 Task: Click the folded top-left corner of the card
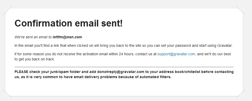click(x=7, y=11)
